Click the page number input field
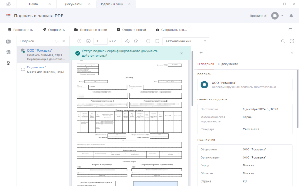The height and width of the screenshot is (186, 299). [100, 41]
